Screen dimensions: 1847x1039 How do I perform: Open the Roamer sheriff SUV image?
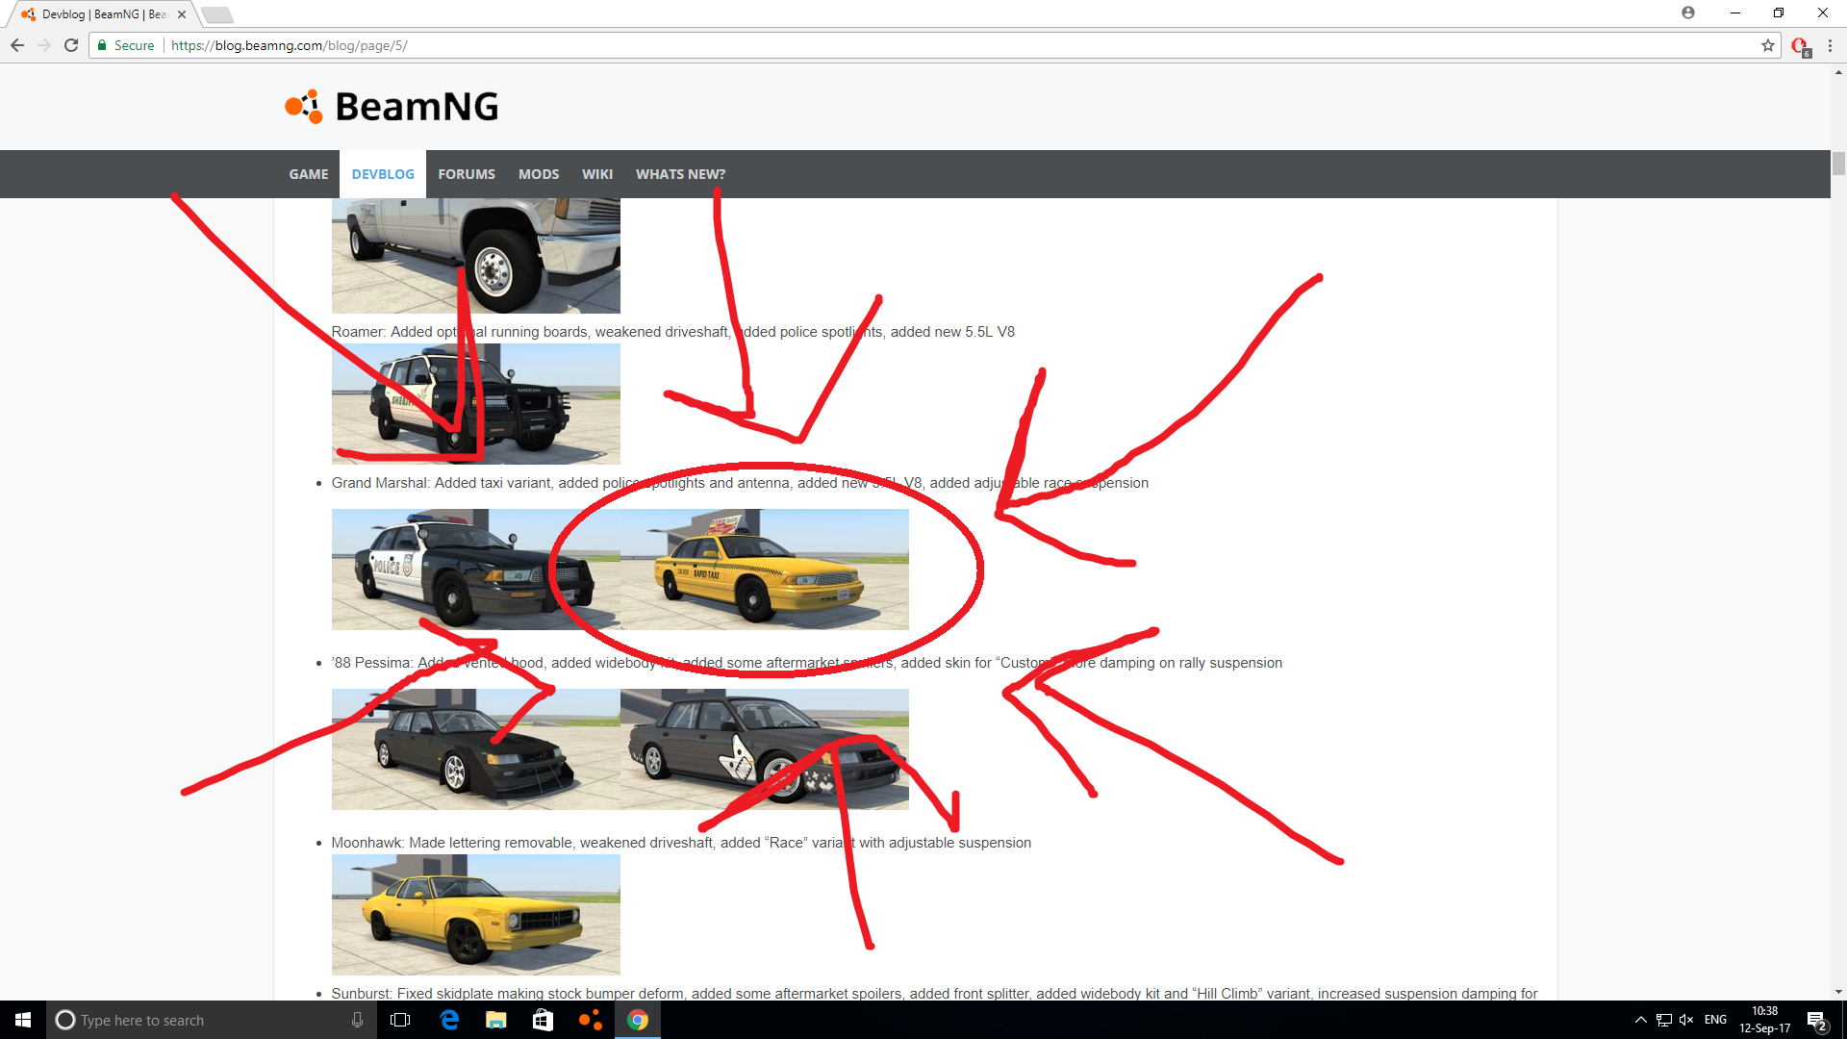pyautogui.click(x=476, y=404)
